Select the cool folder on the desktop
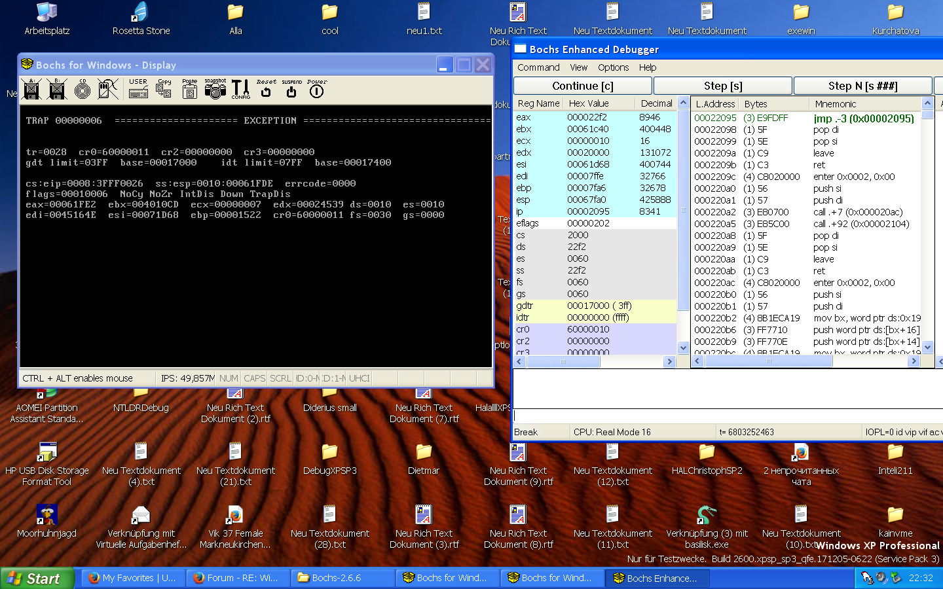 click(330, 19)
